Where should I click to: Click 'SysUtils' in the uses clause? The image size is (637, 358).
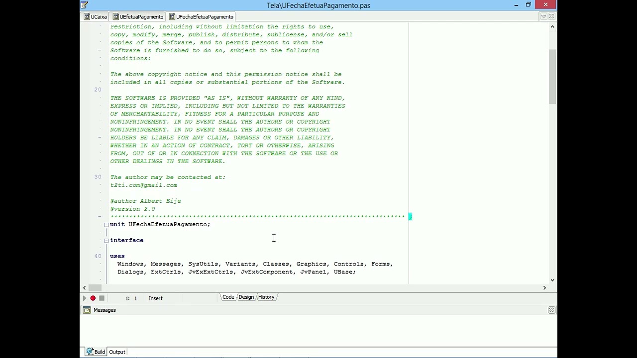(203, 264)
